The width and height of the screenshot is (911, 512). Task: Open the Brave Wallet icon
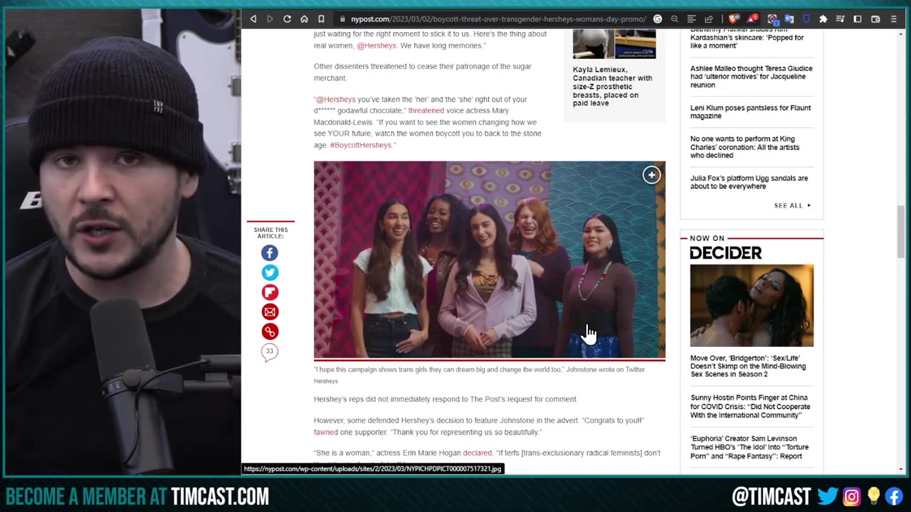(875, 19)
